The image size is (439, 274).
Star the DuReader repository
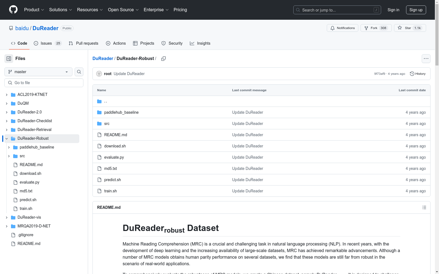(410, 28)
